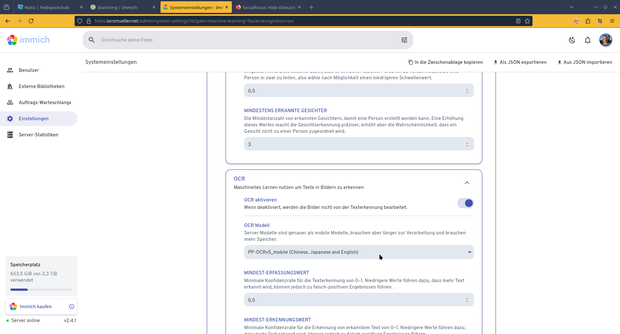
Task: Adjust the Mindest-Erfassungswert stepper arrows
Action: tap(467, 300)
